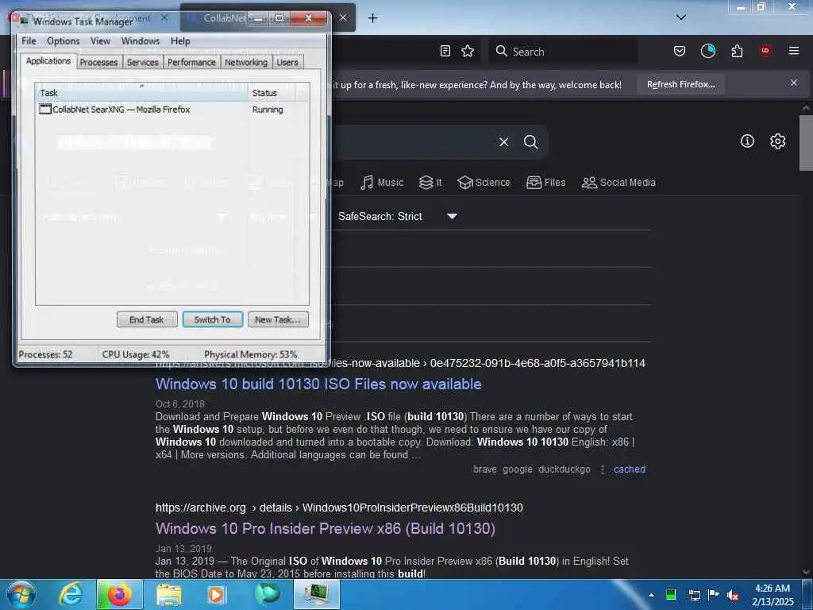Screen dimensions: 813x610
Task: Dismiss the Firefox refresh notification bar
Action: pos(794,83)
